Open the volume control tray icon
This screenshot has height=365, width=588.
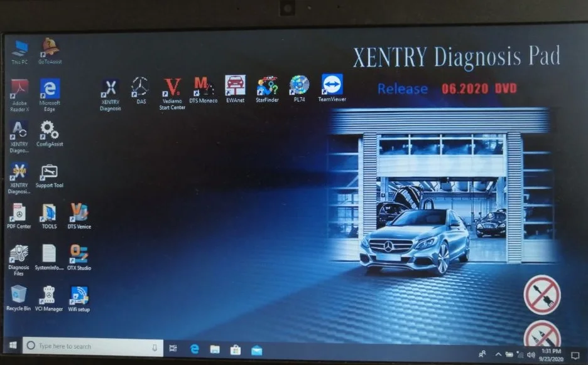click(531, 354)
